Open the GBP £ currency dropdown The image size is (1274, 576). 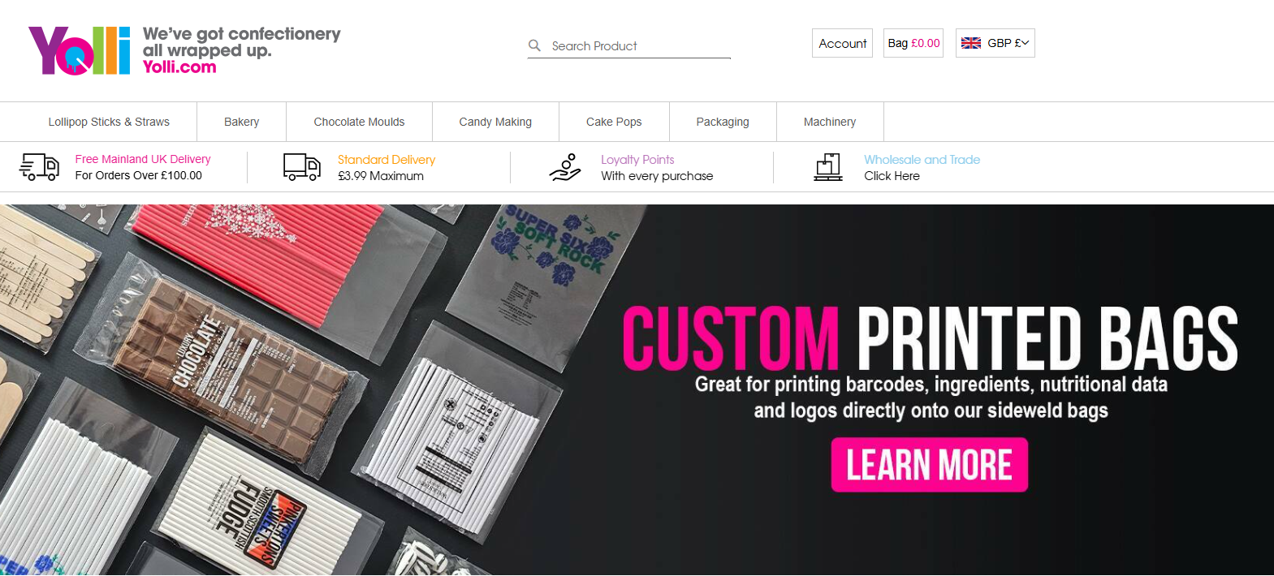click(x=995, y=43)
